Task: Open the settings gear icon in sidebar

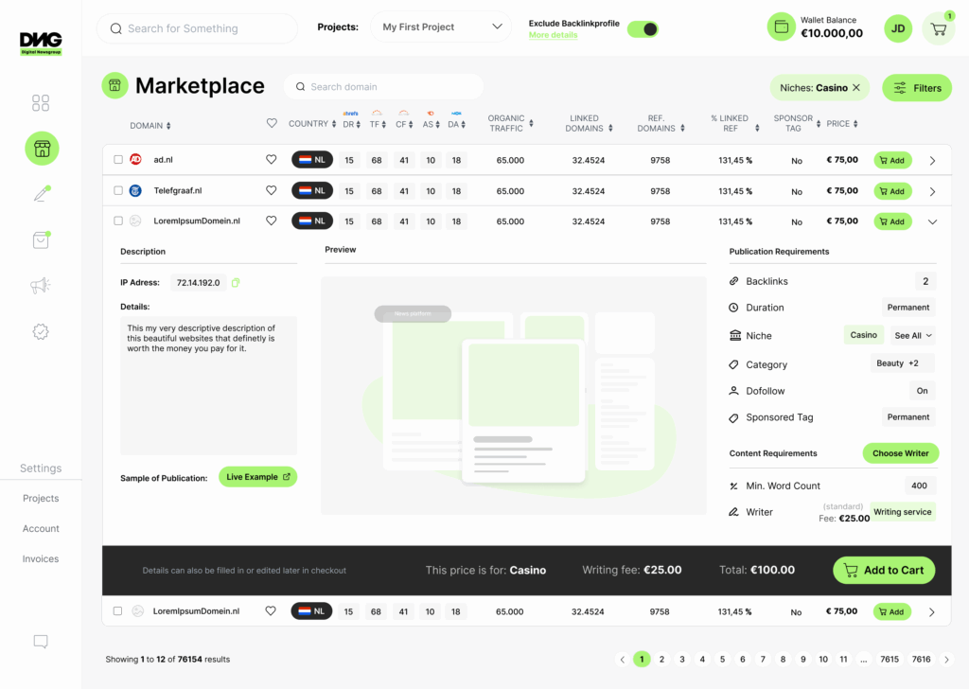Action: pos(41,332)
